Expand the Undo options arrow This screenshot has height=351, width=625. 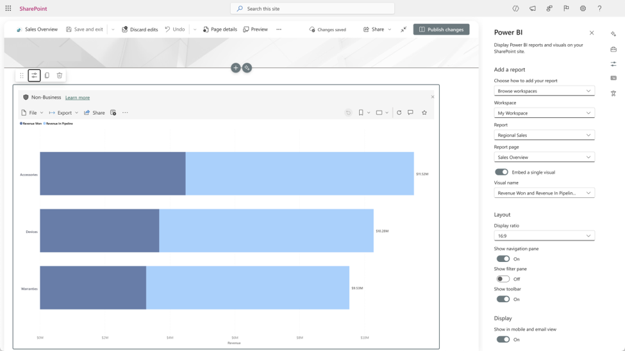(194, 29)
